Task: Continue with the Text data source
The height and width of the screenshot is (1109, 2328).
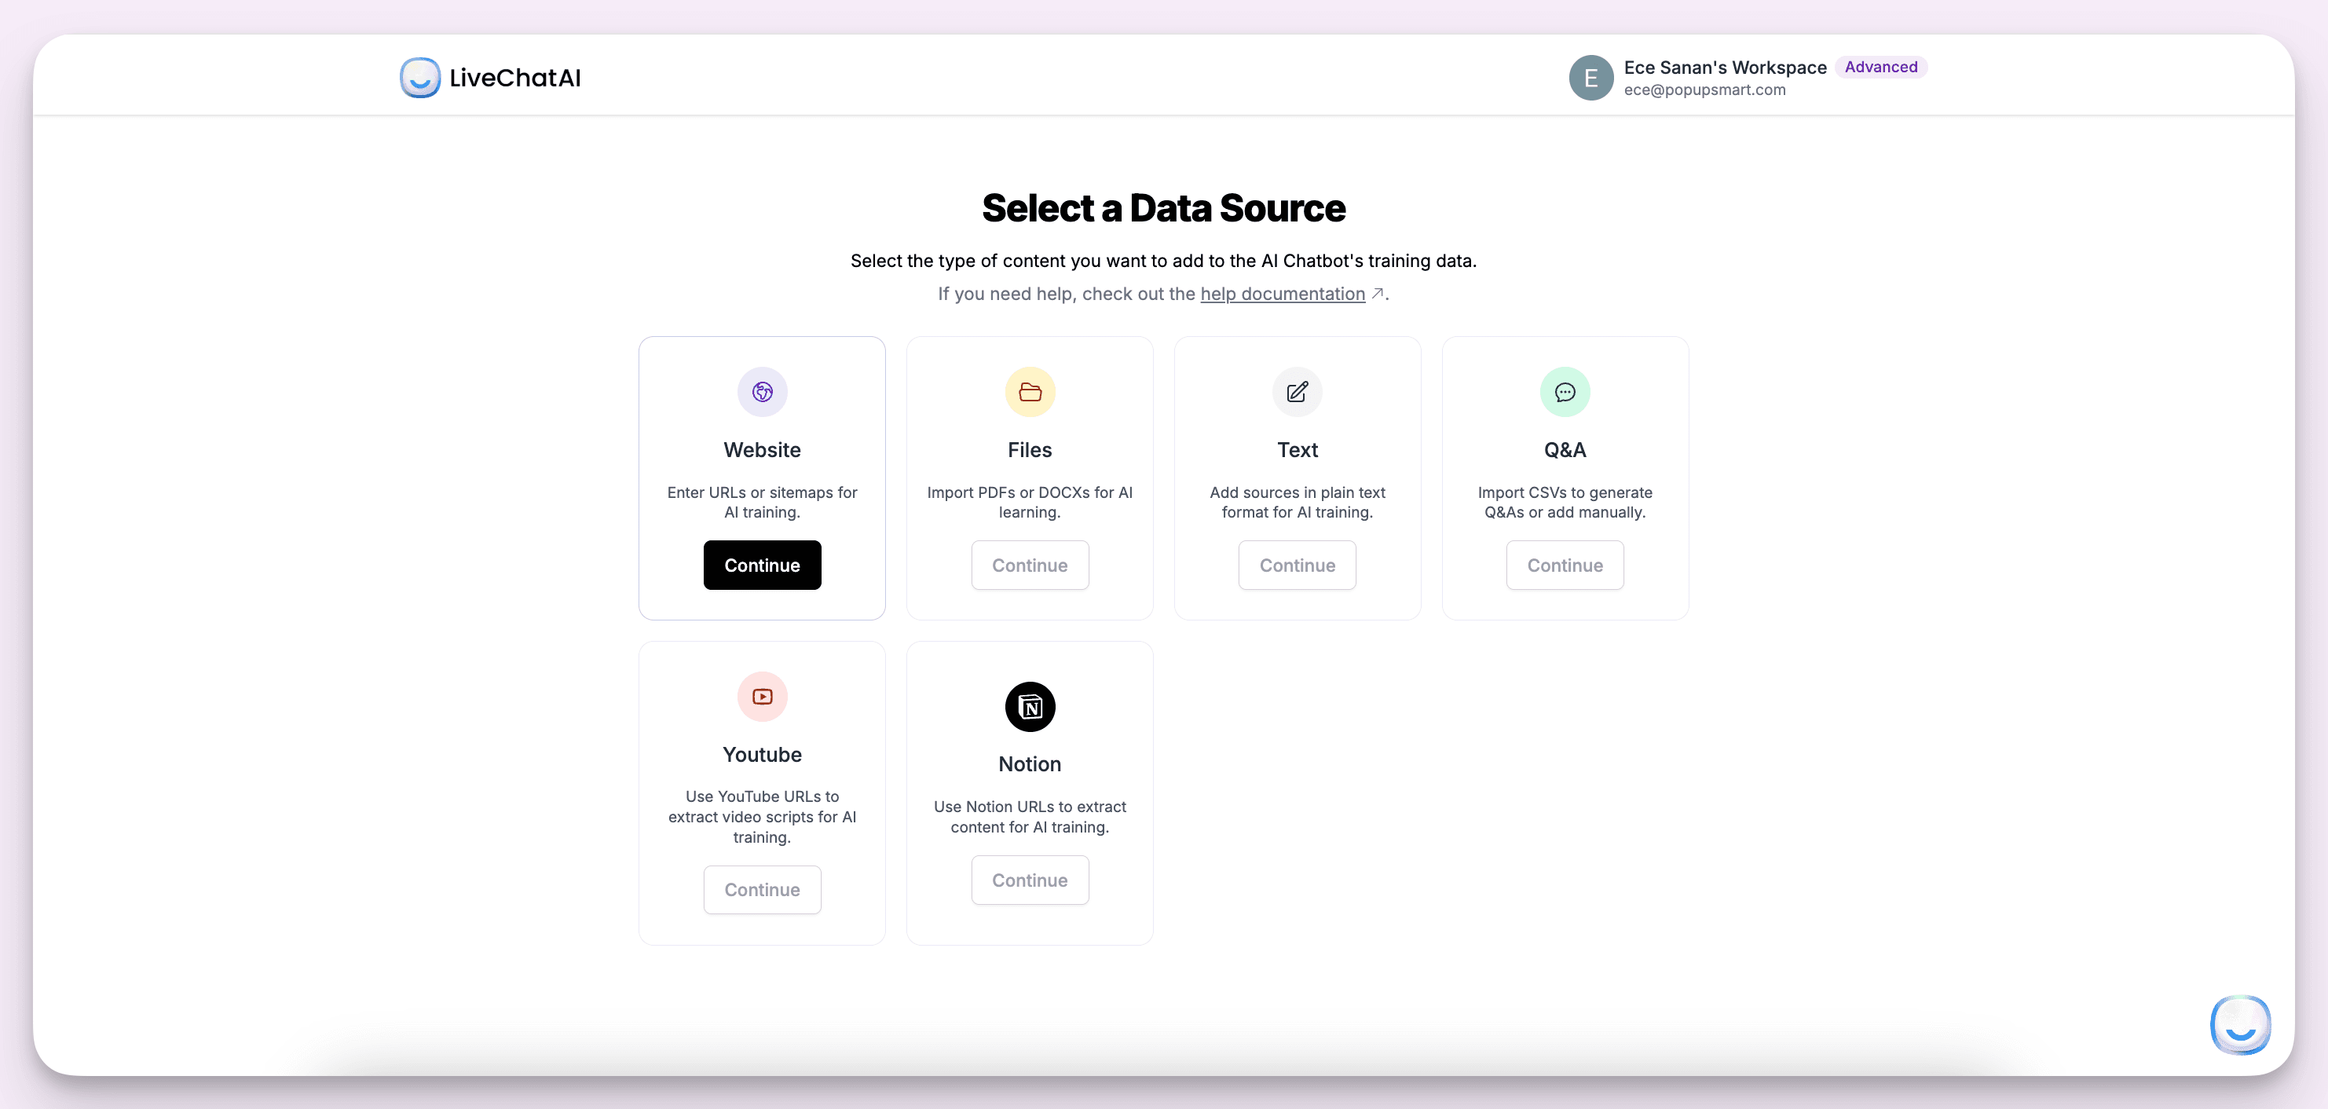Action: pos(1297,565)
